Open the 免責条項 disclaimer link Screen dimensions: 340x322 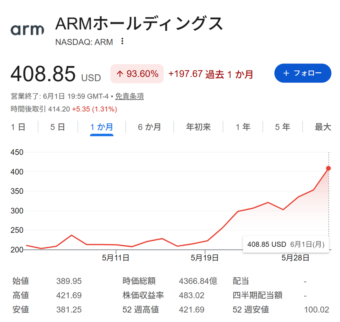pos(129,96)
